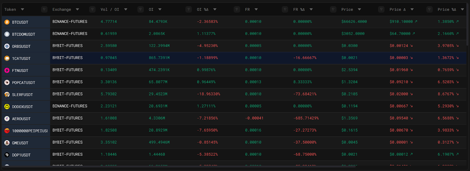Open the Token column filter dropdown

point(44,9)
